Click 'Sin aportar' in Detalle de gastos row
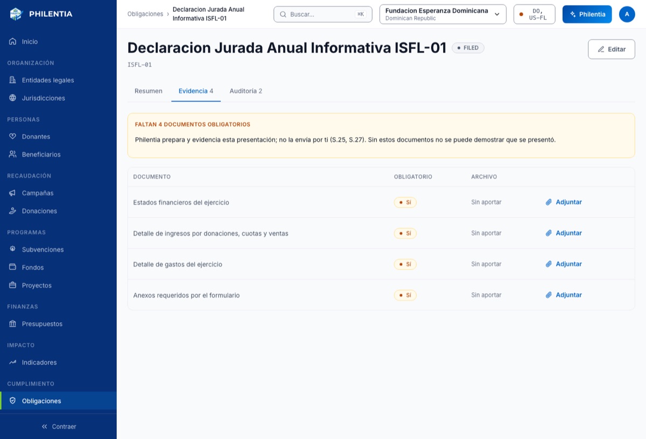The width and height of the screenshot is (646, 439). tap(486, 264)
